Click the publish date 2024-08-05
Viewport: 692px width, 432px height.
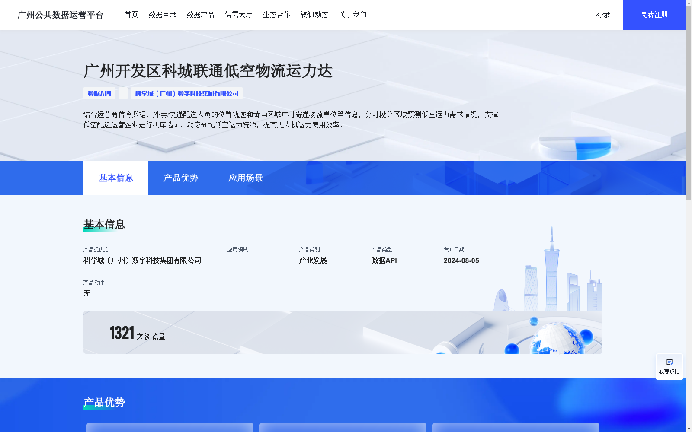(461, 260)
